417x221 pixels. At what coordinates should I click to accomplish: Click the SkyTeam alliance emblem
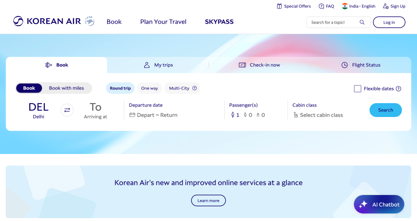point(90,21)
